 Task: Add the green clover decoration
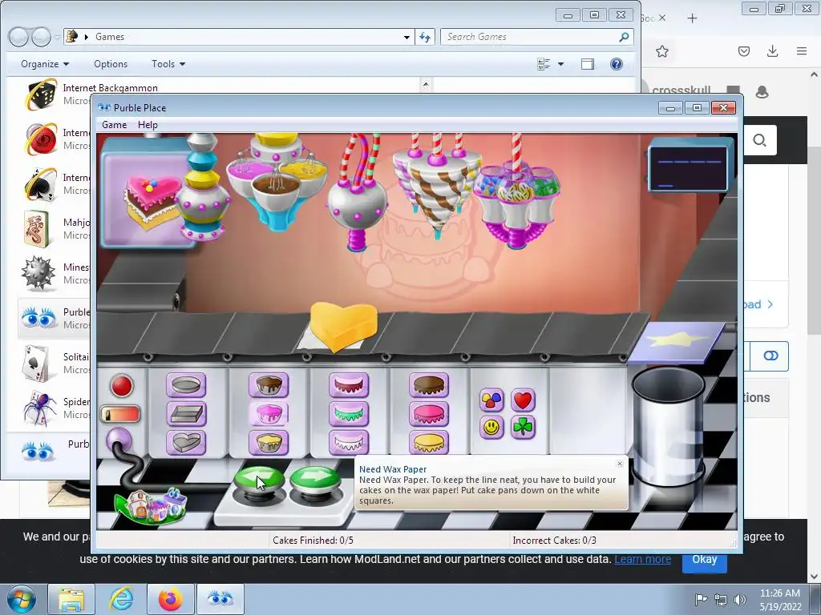pos(523,428)
